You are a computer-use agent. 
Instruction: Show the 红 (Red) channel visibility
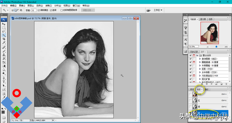190,100
